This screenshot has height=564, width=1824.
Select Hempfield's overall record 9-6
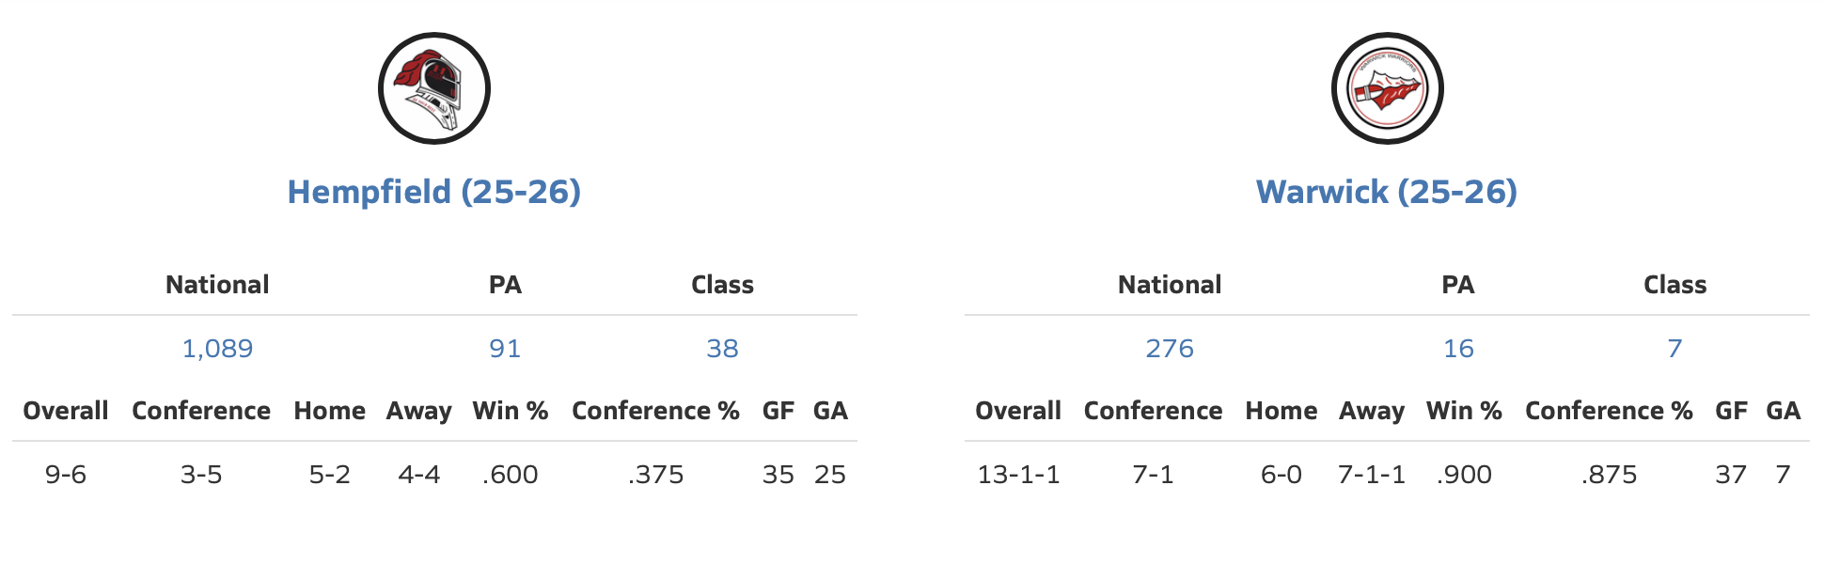66,475
